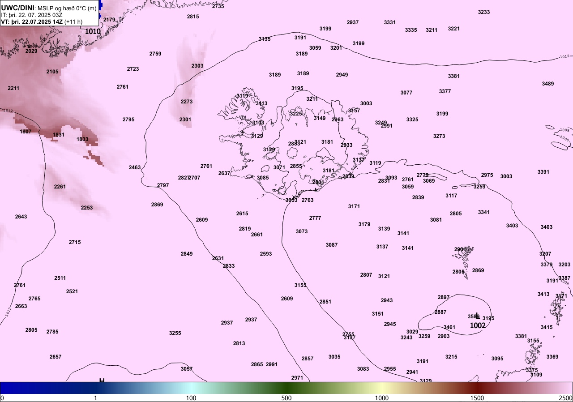Click the L low-pressure center marker

[x=478, y=316]
